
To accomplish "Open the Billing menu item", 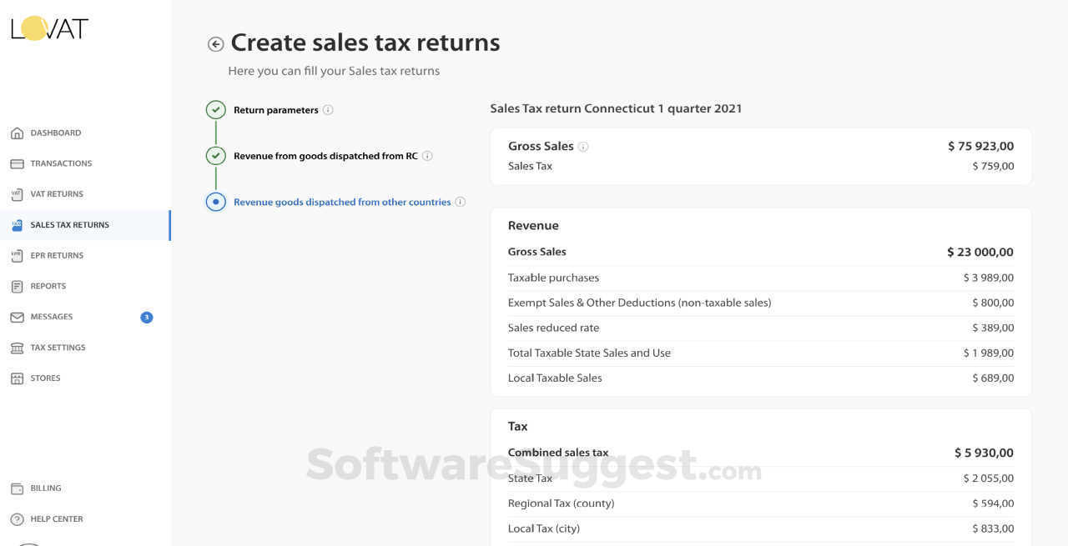I will [x=46, y=488].
